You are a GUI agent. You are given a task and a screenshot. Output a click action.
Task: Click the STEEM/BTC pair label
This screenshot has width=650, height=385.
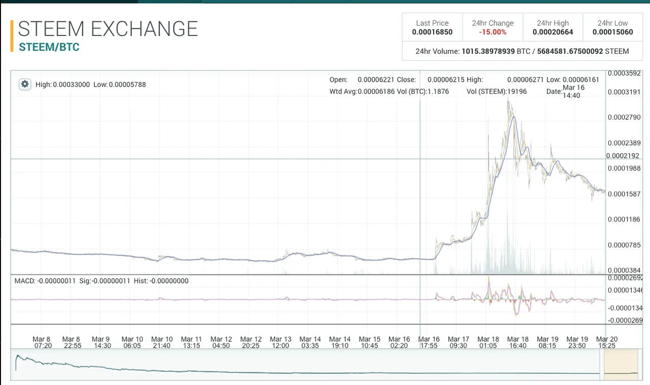[x=49, y=47]
